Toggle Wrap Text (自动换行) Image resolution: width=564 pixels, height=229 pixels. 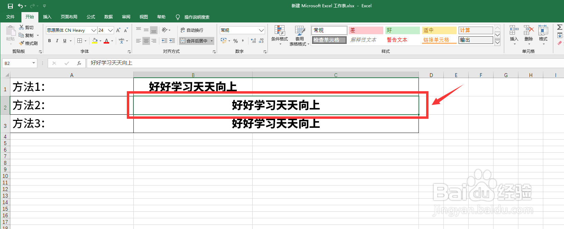[x=192, y=30]
